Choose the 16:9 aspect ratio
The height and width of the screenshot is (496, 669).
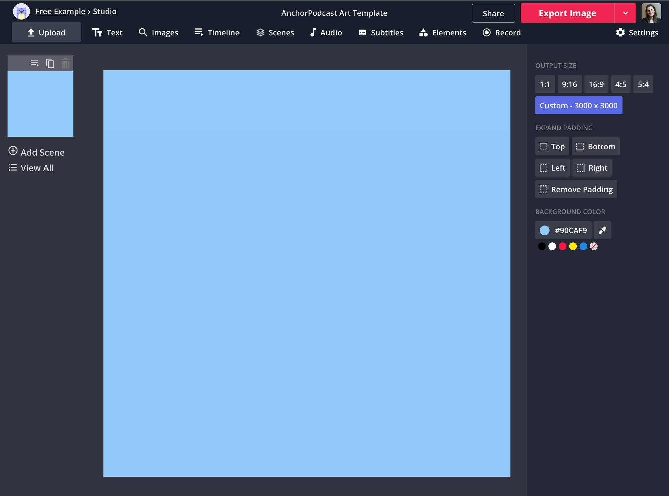pyautogui.click(x=596, y=84)
